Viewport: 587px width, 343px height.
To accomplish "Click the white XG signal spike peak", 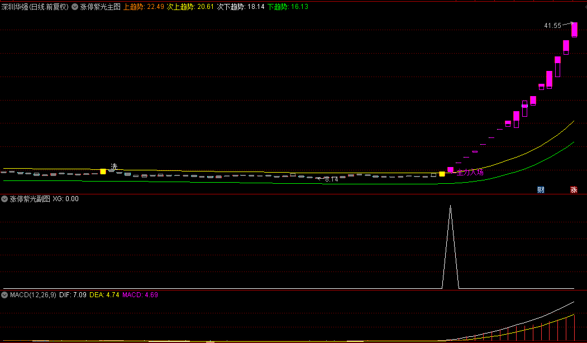I will pos(450,207).
